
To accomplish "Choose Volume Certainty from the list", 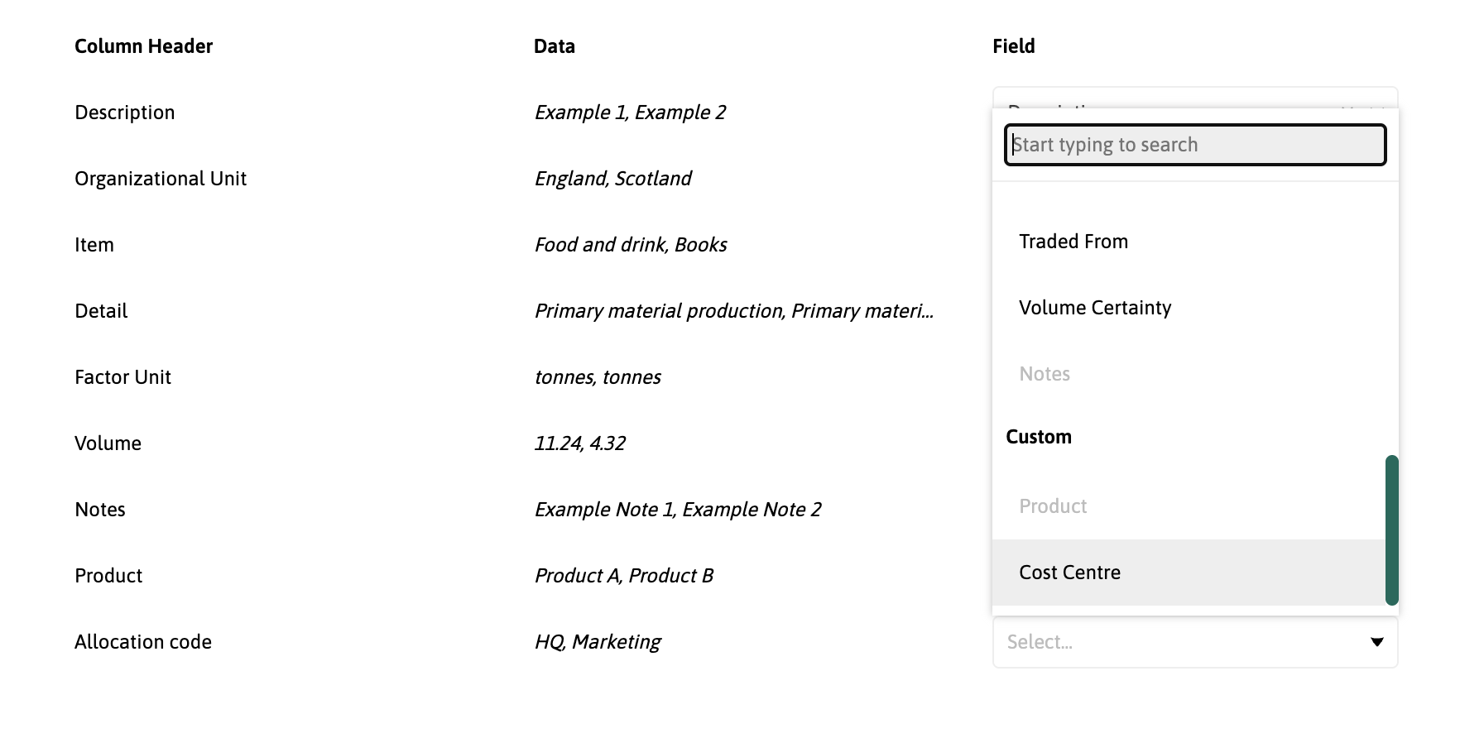I will pos(1095,308).
